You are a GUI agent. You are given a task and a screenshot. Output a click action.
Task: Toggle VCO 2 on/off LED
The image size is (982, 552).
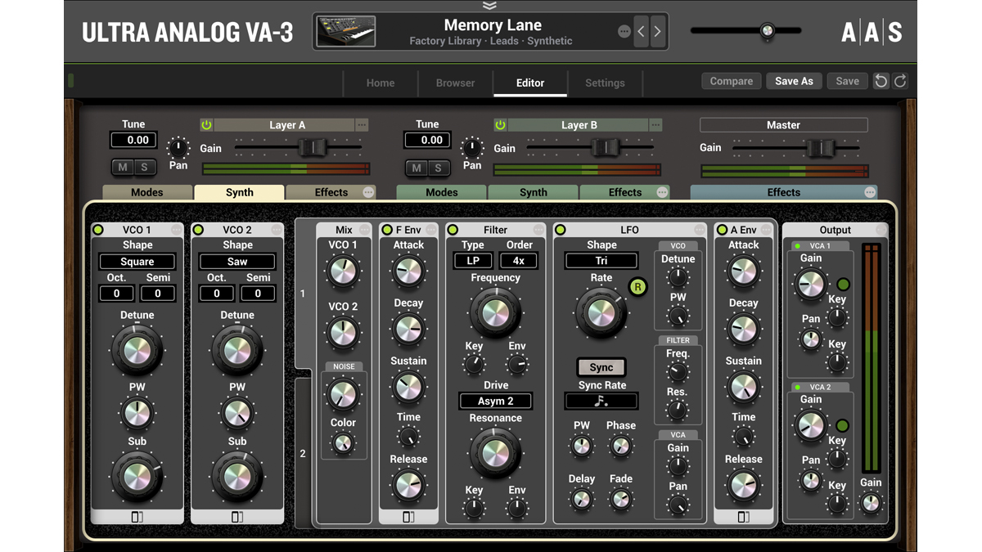(198, 230)
